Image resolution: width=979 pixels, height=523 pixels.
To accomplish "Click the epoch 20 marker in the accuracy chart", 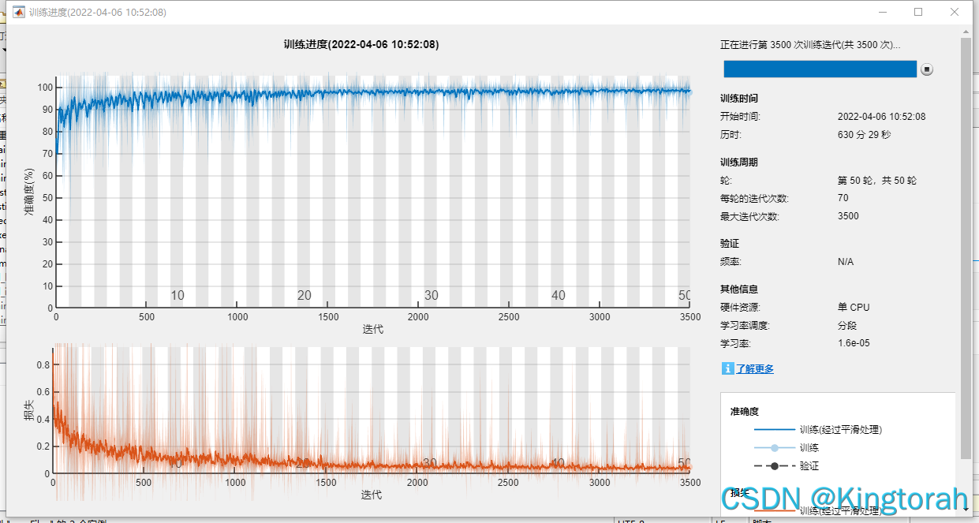I will (x=305, y=296).
